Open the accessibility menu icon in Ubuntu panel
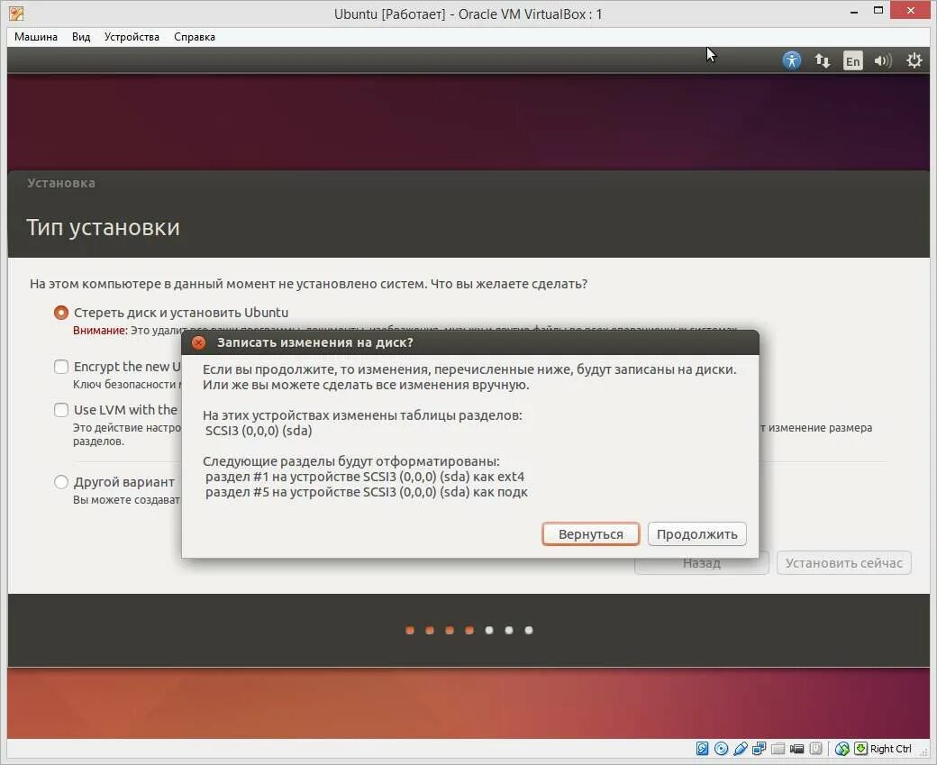 (x=792, y=60)
